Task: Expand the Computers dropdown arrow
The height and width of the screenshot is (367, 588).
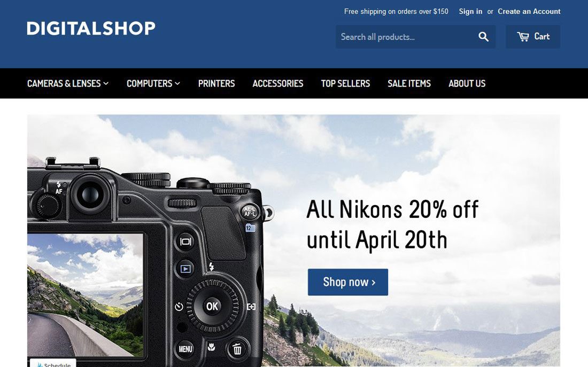Action: click(177, 83)
